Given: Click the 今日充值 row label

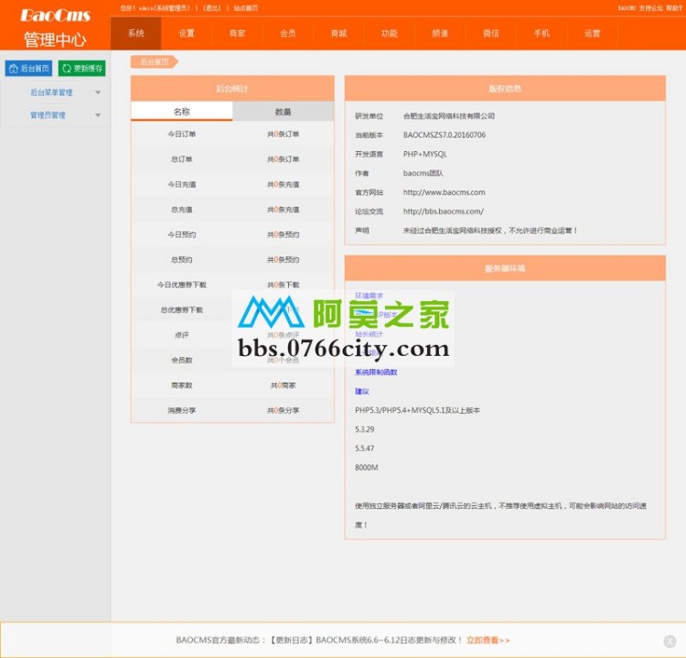Looking at the screenshot, I should [182, 184].
